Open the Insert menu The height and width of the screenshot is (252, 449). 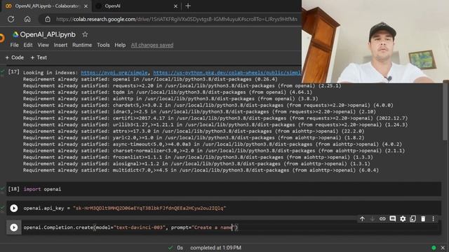[x=60, y=45]
